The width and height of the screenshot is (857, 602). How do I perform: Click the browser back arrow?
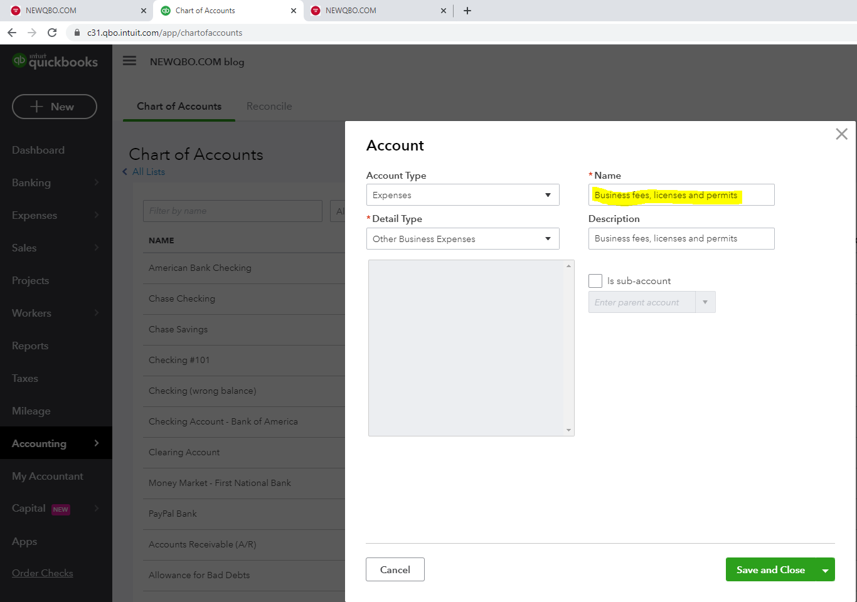coord(12,33)
